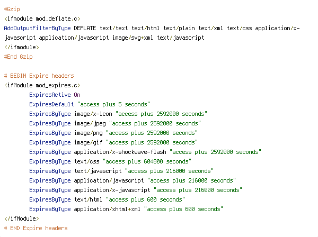The height and width of the screenshot is (237, 318).
Task: Click the "access plus 5 seconds" string
Action: pyautogui.click(x=113, y=104)
